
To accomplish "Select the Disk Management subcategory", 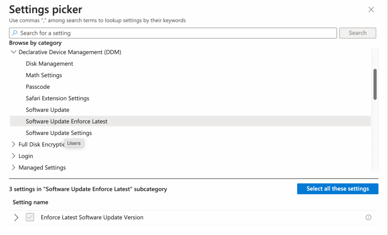I will 49,64.
